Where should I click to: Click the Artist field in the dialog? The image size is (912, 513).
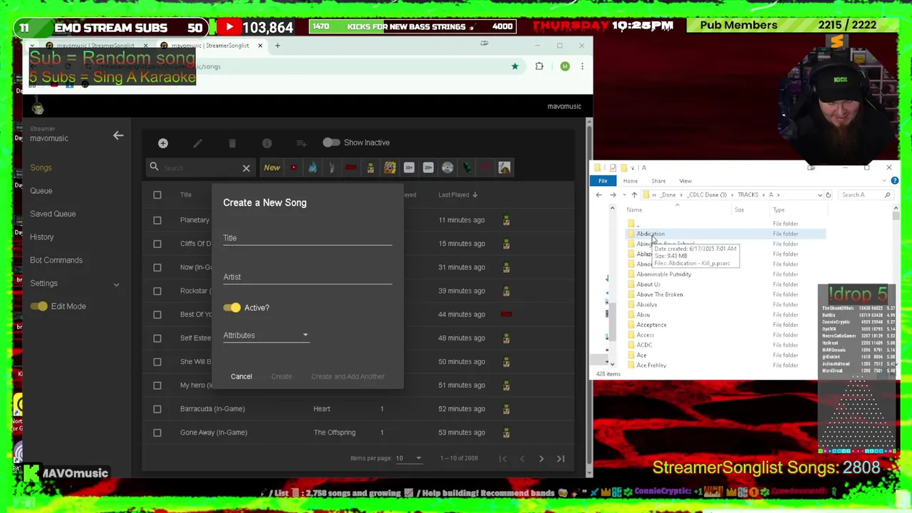[x=307, y=277]
